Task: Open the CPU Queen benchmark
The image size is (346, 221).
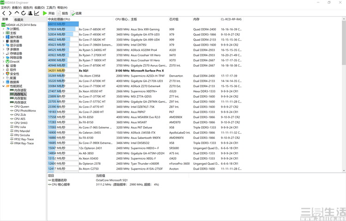Action: coord(20,107)
